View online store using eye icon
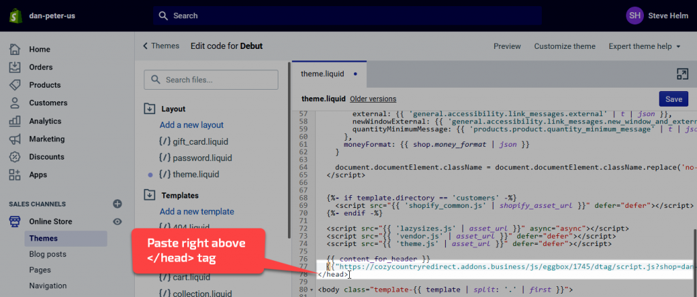 pos(117,222)
